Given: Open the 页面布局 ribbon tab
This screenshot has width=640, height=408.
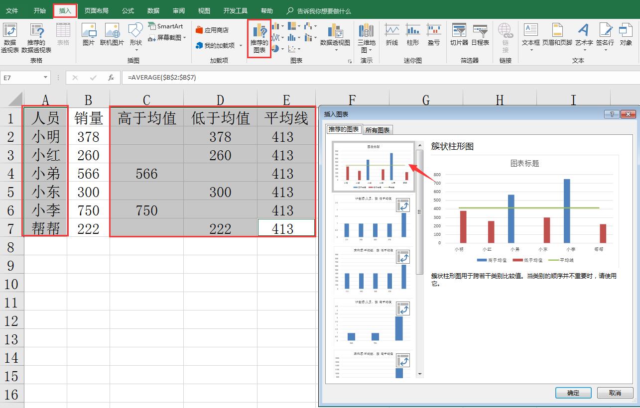Looking at the screenshot, I should tap(96, 10).
